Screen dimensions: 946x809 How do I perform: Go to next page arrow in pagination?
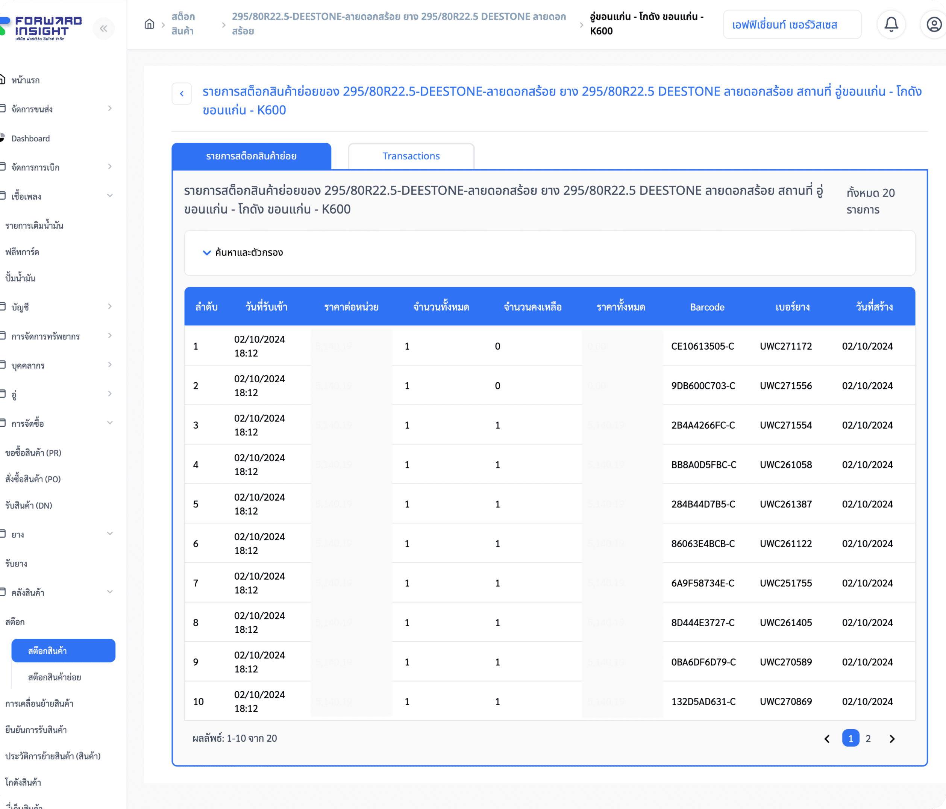pyautogui.click(x=892, y=739)
